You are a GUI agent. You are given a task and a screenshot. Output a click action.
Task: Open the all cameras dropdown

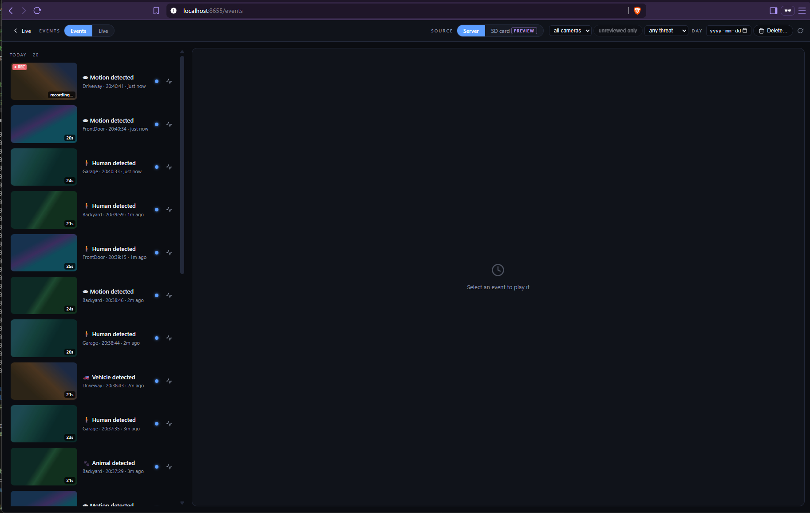[x=570, y=31]
